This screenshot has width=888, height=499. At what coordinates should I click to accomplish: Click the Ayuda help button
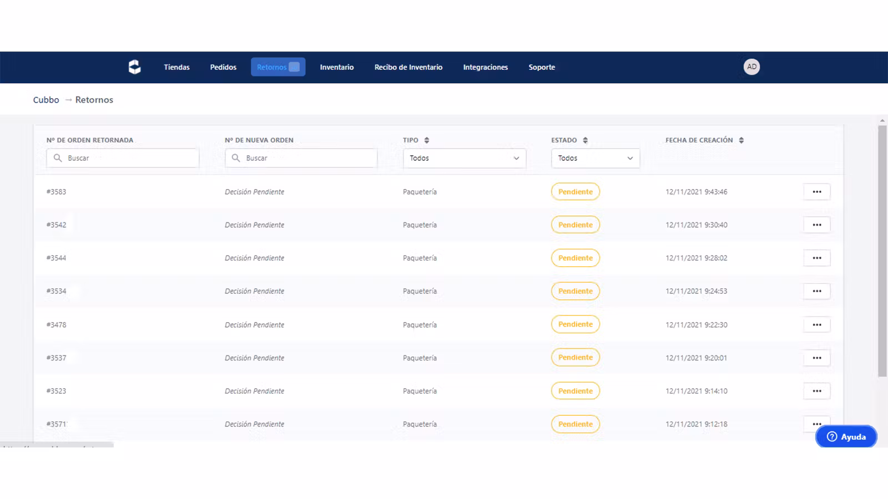point(846,437)
